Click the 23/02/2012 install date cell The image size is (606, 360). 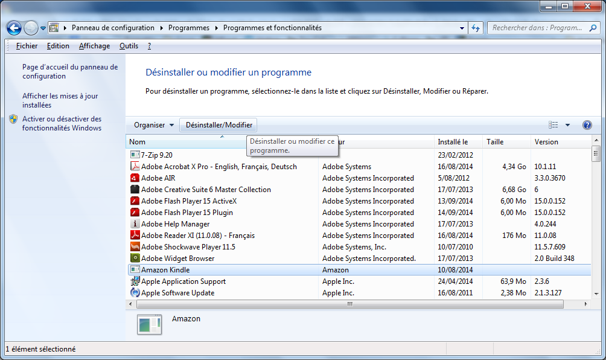pos(455,155)
